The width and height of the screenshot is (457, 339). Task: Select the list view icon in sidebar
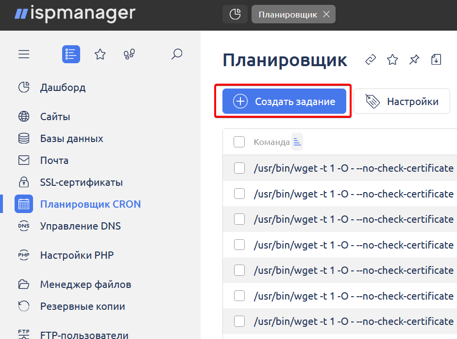click(x=71, y=54)
